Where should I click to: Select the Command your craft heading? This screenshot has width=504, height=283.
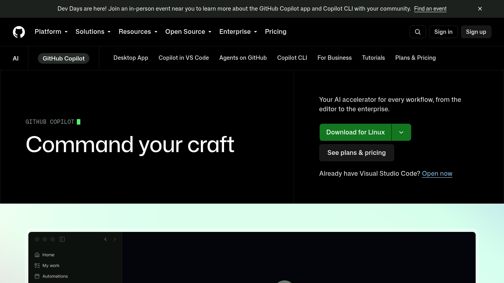tap(130, 145)
